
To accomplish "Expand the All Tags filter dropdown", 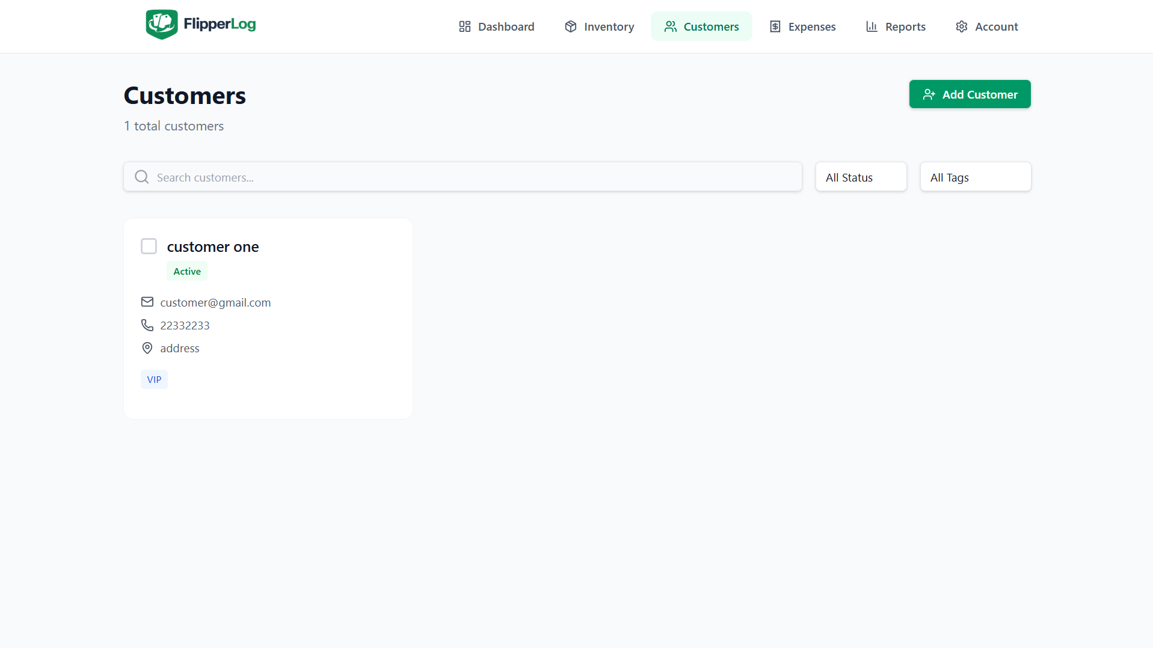I will click(975, 177).
